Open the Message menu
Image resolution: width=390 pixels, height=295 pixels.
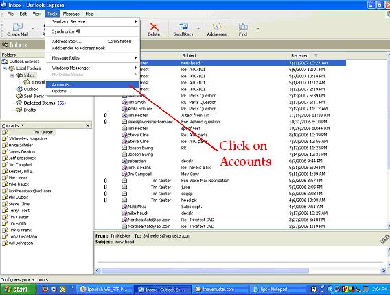click(x=71, y=14)
